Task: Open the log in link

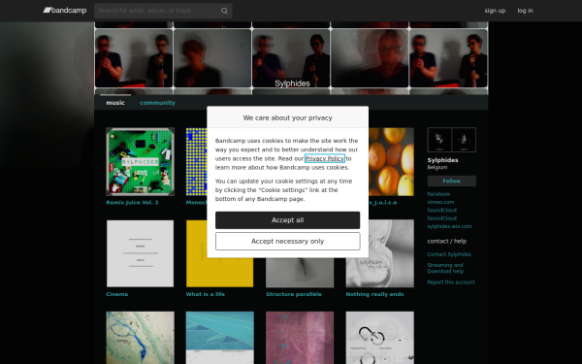Action: [x=525, y=11]
